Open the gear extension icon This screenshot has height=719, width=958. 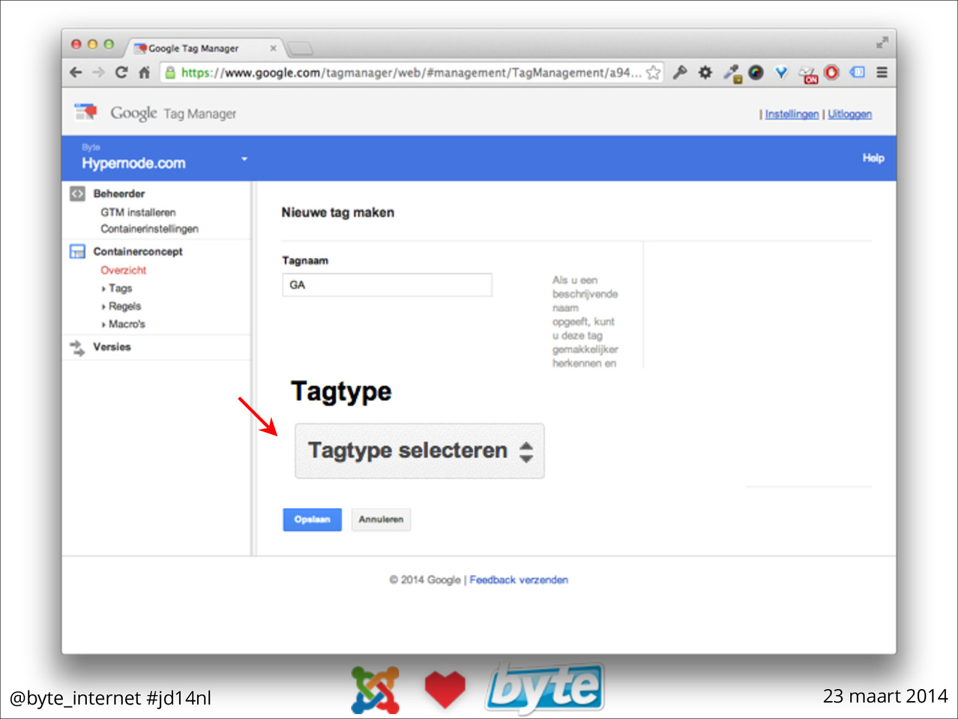click(x=705, y=72)
